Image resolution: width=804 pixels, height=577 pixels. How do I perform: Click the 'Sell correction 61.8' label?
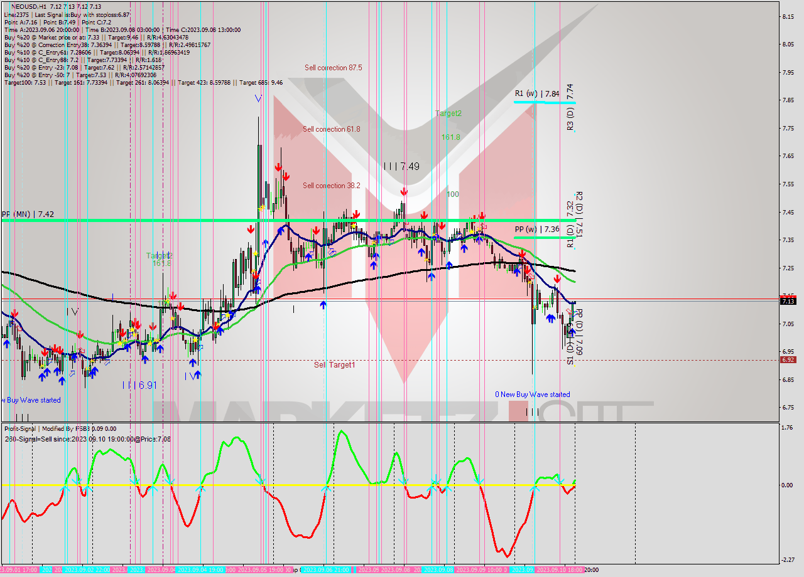click(332, 129)
